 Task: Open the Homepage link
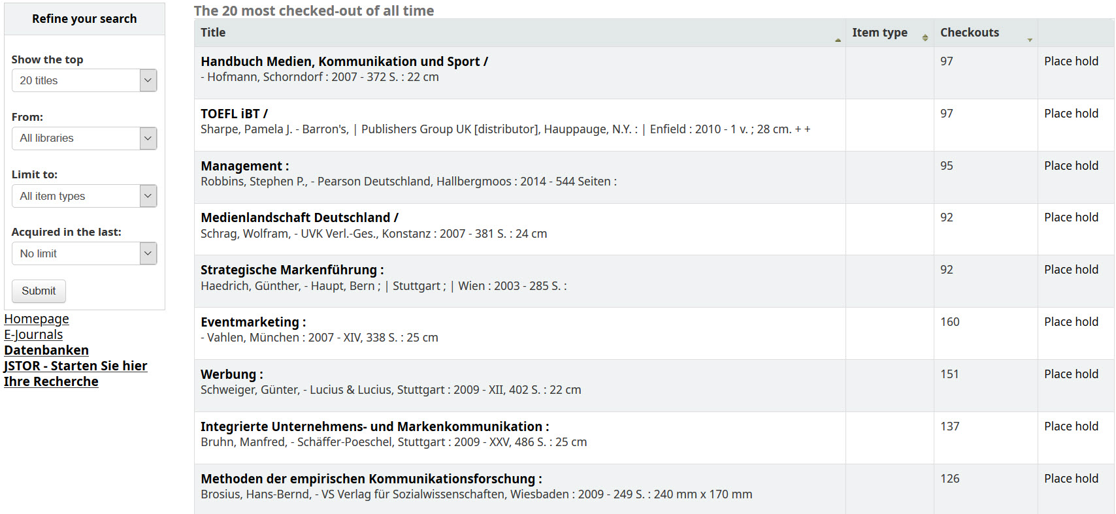tap(37, 319)
